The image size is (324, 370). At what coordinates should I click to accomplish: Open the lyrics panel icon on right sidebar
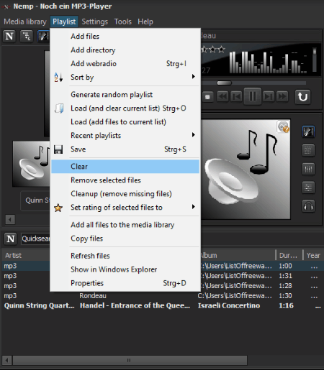[308, 150]
